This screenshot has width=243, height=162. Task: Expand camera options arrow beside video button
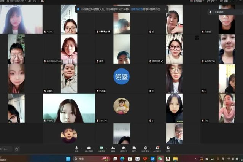(x=94, y=149)
